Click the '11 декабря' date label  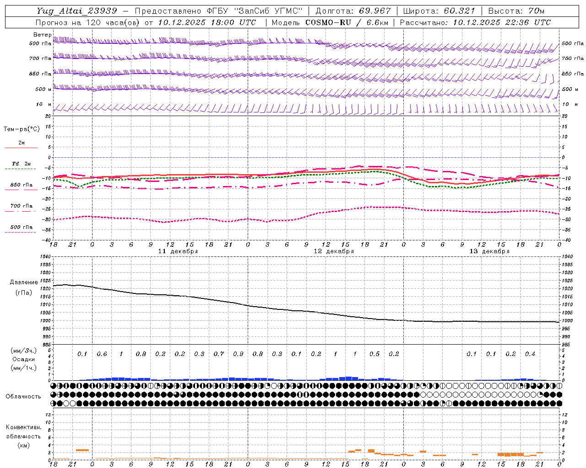click(x=178, y=251)
